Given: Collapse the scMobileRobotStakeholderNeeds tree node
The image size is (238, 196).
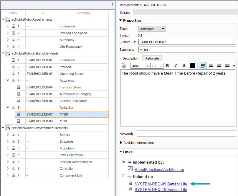Looking at the screenshot, I should pos(3,53).
